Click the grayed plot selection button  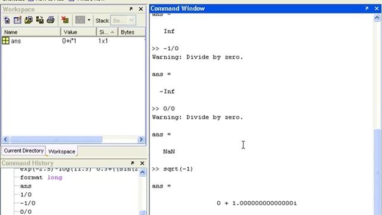[80, 20]
